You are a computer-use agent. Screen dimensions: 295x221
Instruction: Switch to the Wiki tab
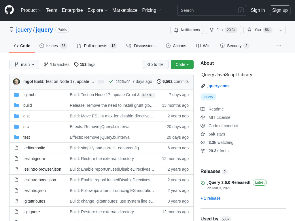pyautogui.click(x=203, y=46)
